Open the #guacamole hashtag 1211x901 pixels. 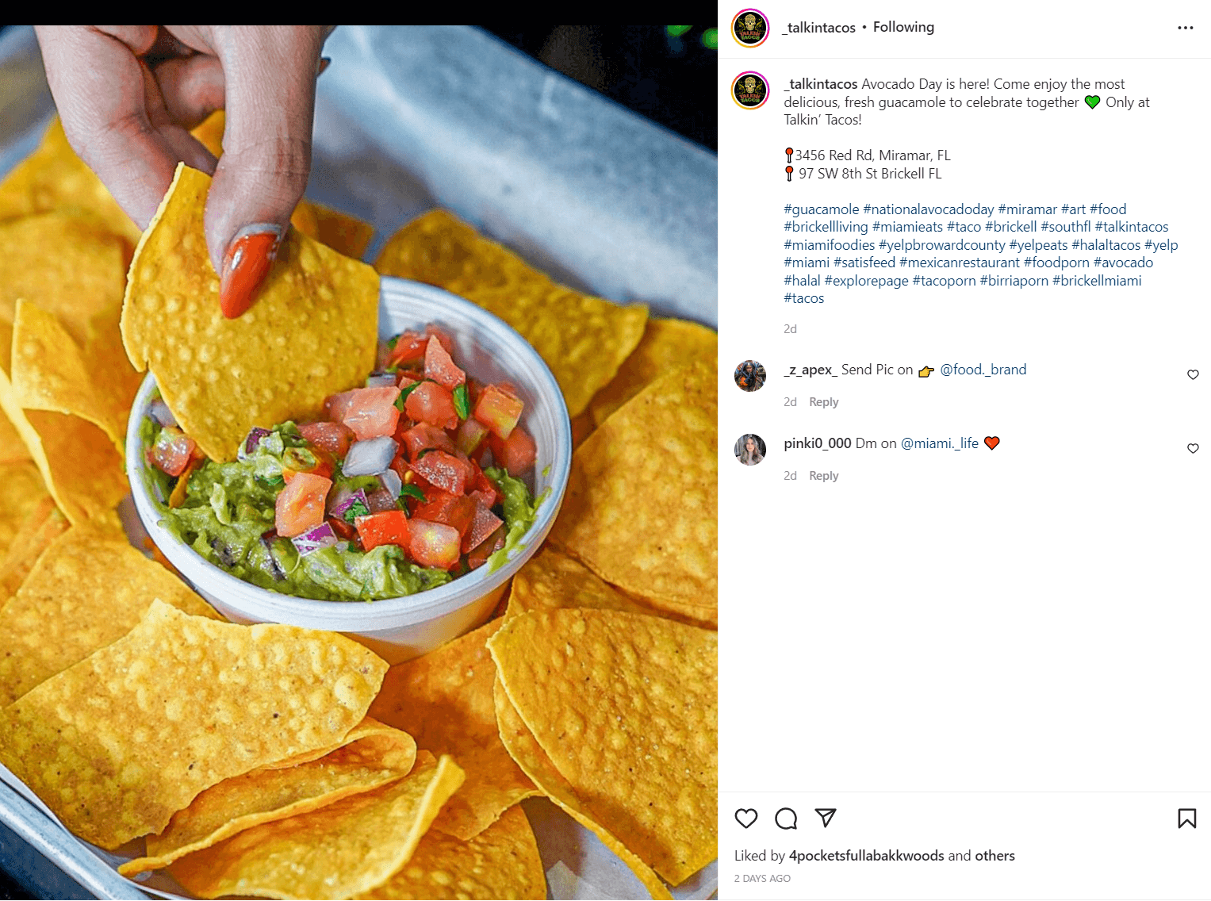point(821,209)
